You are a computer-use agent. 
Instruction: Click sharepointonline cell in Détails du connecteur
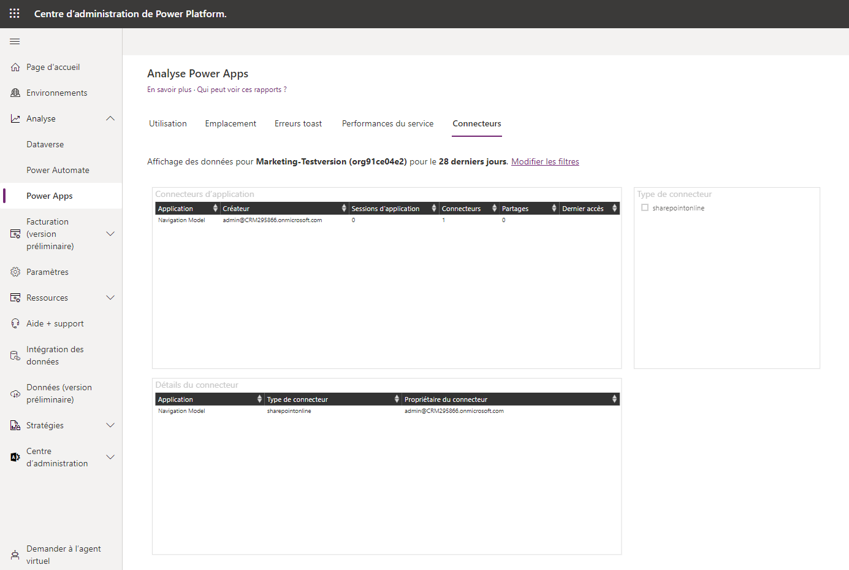pos(289,411)
